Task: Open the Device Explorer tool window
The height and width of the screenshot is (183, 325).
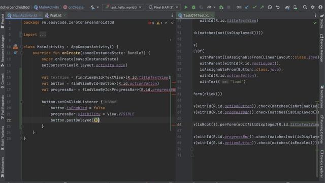Action: (x=322, y=164)
